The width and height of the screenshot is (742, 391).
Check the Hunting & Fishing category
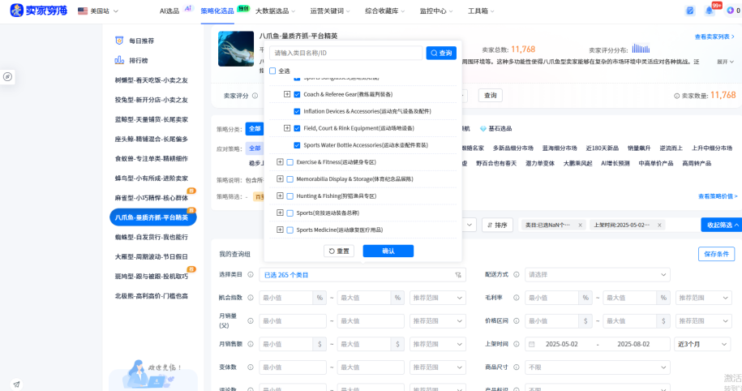(x=290, y=196)
